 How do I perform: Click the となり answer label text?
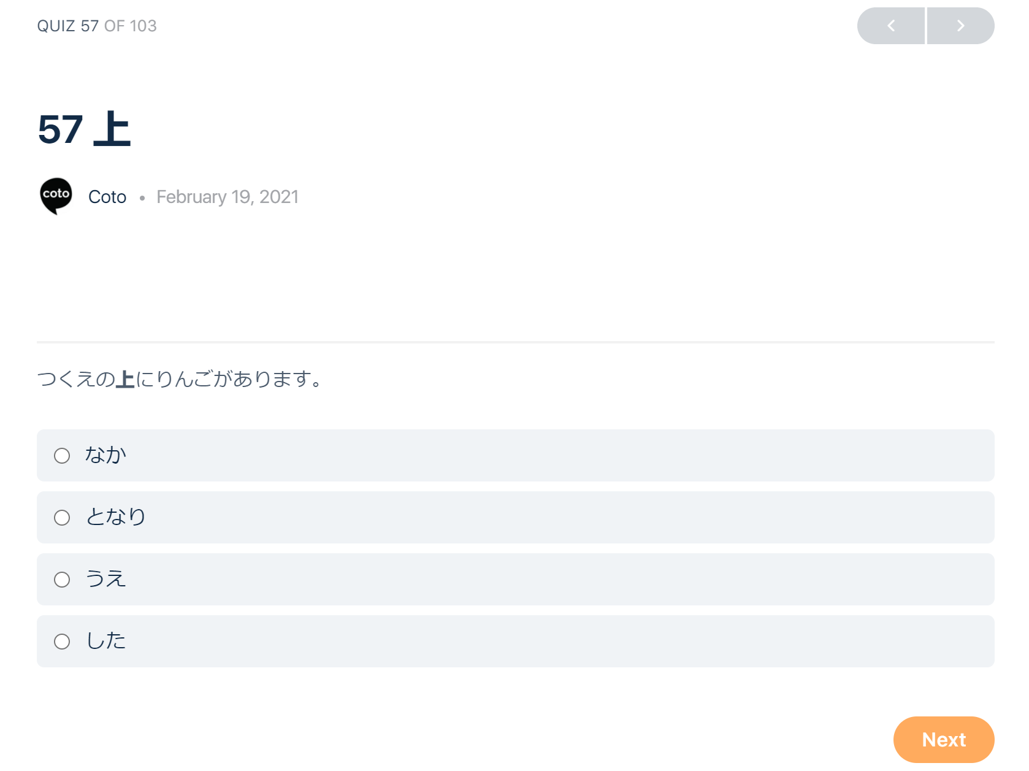115,517
